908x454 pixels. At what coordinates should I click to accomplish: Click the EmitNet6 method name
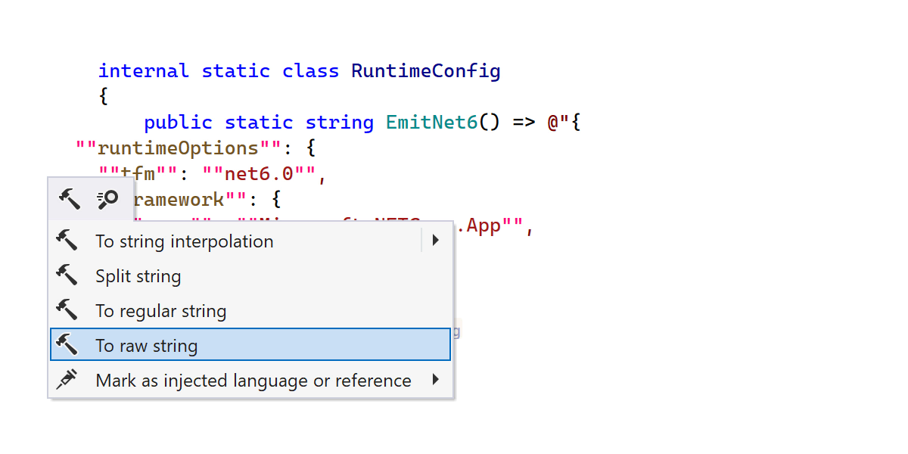431,122
